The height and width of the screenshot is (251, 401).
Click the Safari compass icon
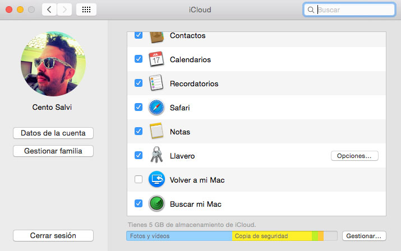pos(156,108)
